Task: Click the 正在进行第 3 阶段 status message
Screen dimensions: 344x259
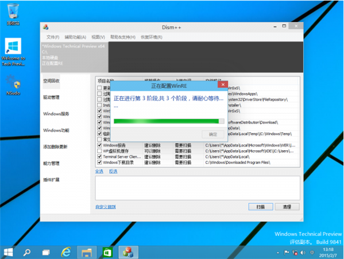Action: point(168,98)
